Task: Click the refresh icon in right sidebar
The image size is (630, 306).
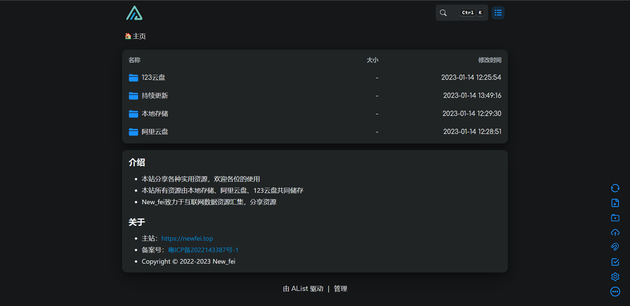Action: pos(615,188)
